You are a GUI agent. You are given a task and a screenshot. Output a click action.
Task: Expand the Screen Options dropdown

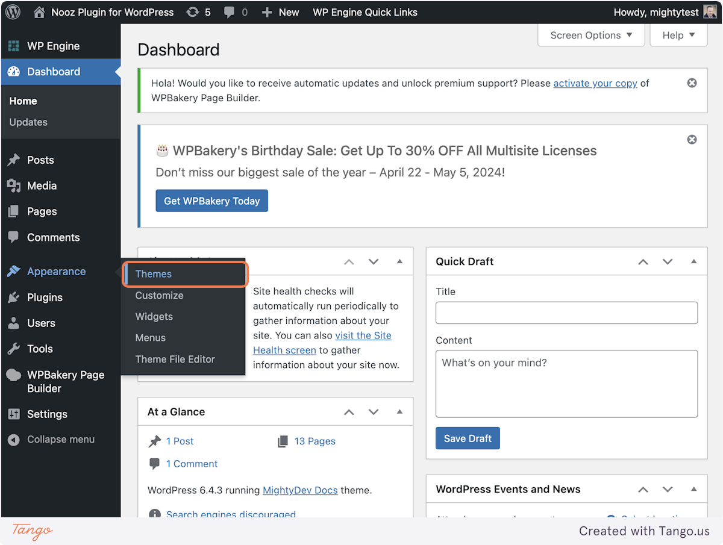pyautogui.click(x=591, y=36)
